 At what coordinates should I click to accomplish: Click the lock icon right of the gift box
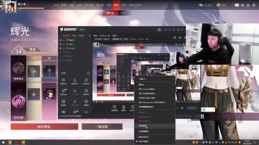(180, 37)
